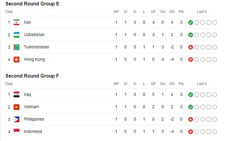The width and height of the screenshot is (226, 141).
Task: Click the Indonesia flag icon
Action: (17, 132)
